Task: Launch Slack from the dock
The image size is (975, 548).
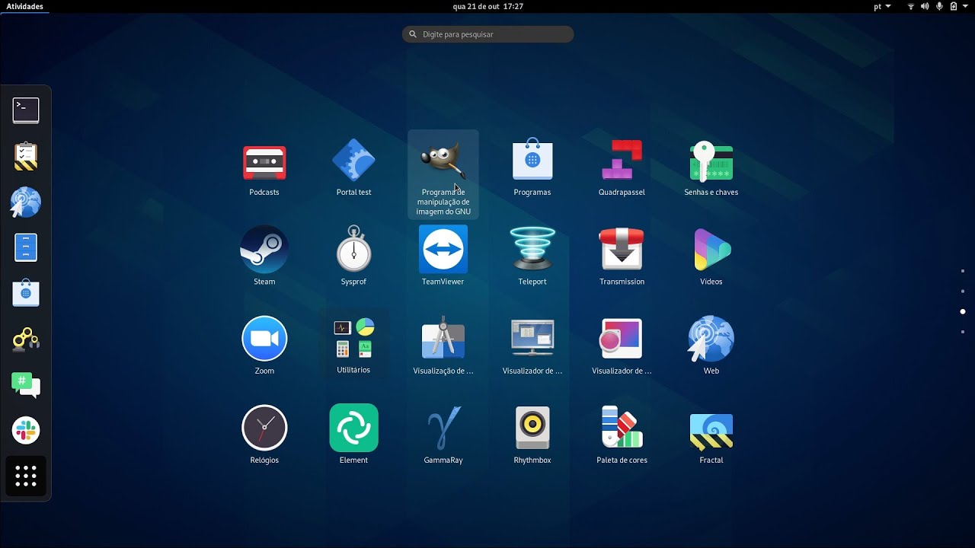Action: tap(26, 430)
